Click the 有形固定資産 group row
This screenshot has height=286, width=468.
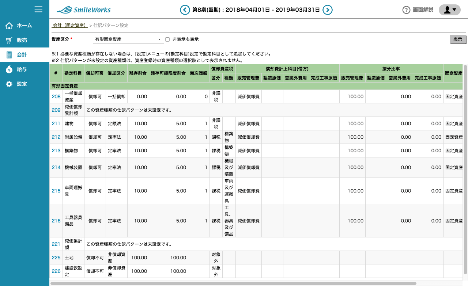[256, 86]
